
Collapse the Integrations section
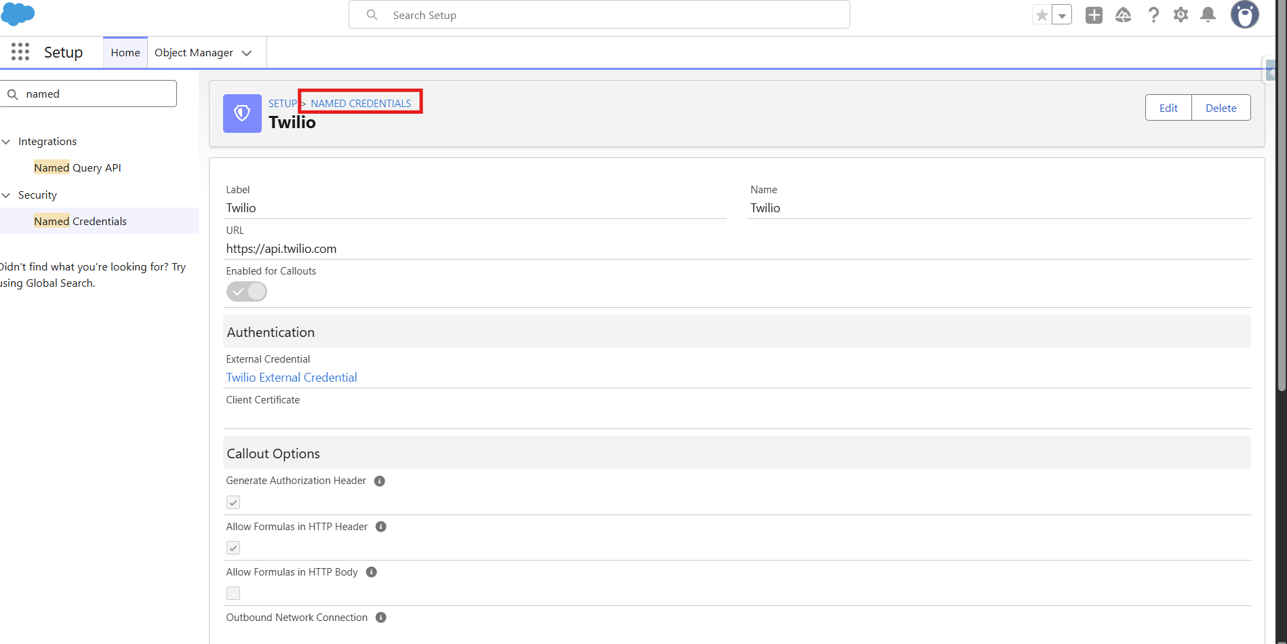click(6, 142)
